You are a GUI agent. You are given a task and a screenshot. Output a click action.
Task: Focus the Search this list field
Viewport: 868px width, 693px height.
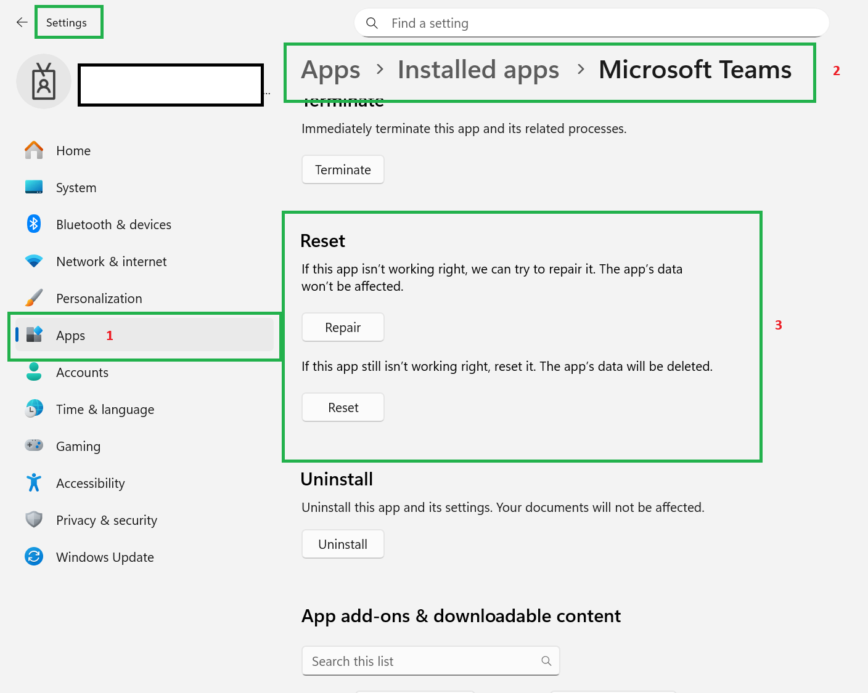tap(431, 661)
